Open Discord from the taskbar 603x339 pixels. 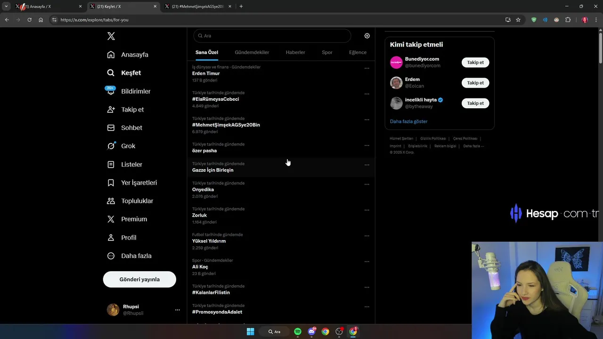pos(311,331)
